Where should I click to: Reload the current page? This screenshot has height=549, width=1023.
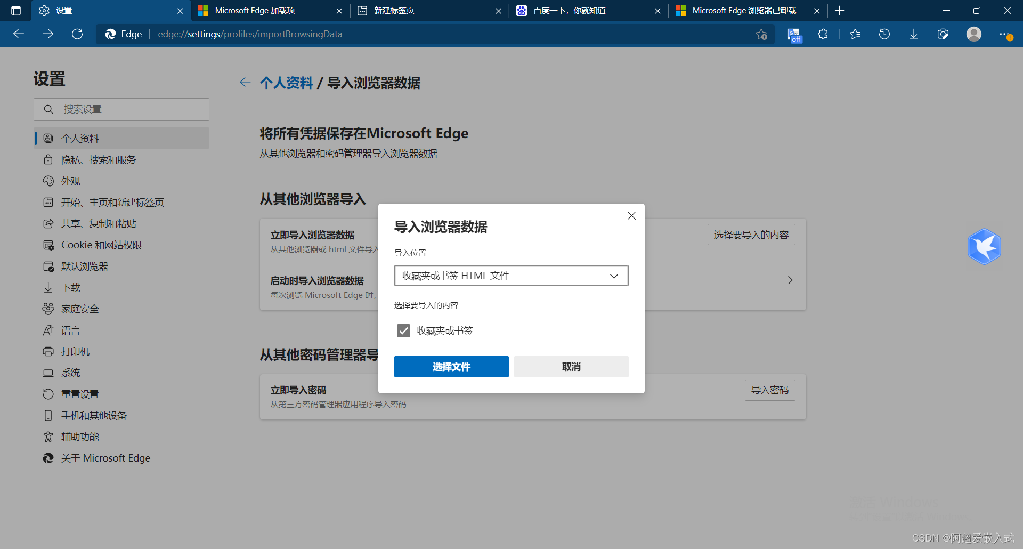click(77, 34)
